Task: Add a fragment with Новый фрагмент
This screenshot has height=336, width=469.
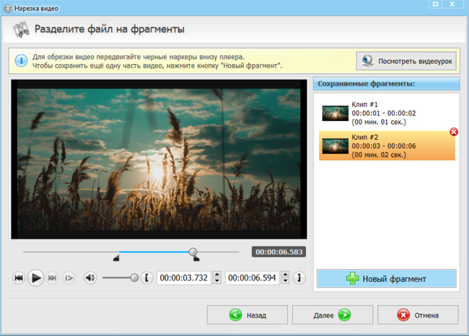Action: coord(387,278)
